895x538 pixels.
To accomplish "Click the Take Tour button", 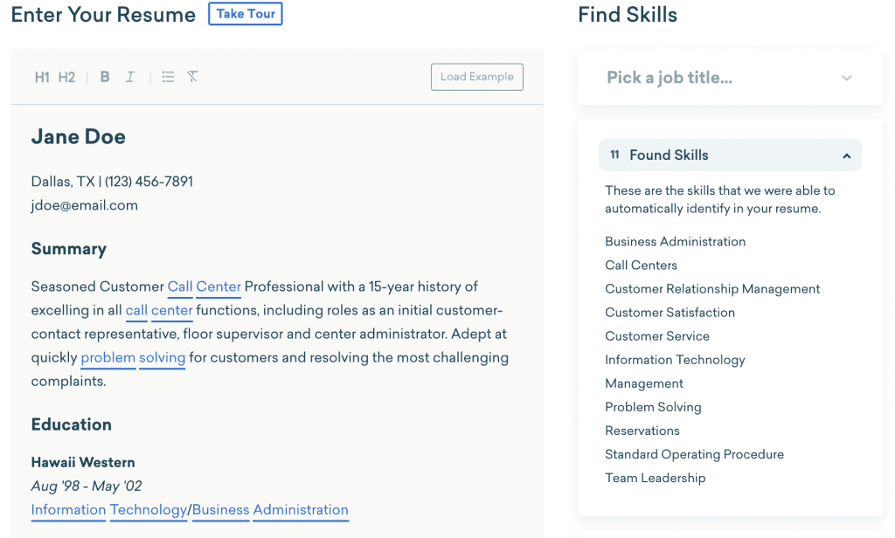I will click(246, 14).
